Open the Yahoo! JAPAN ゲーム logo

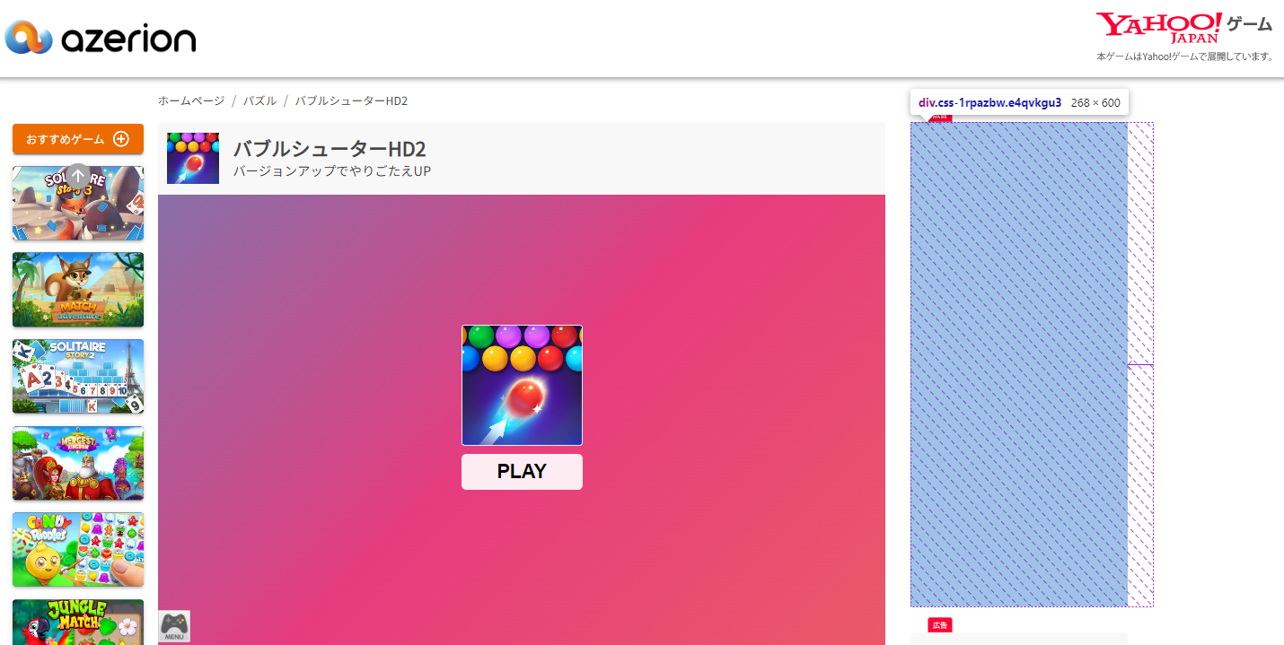[1183, 26]
